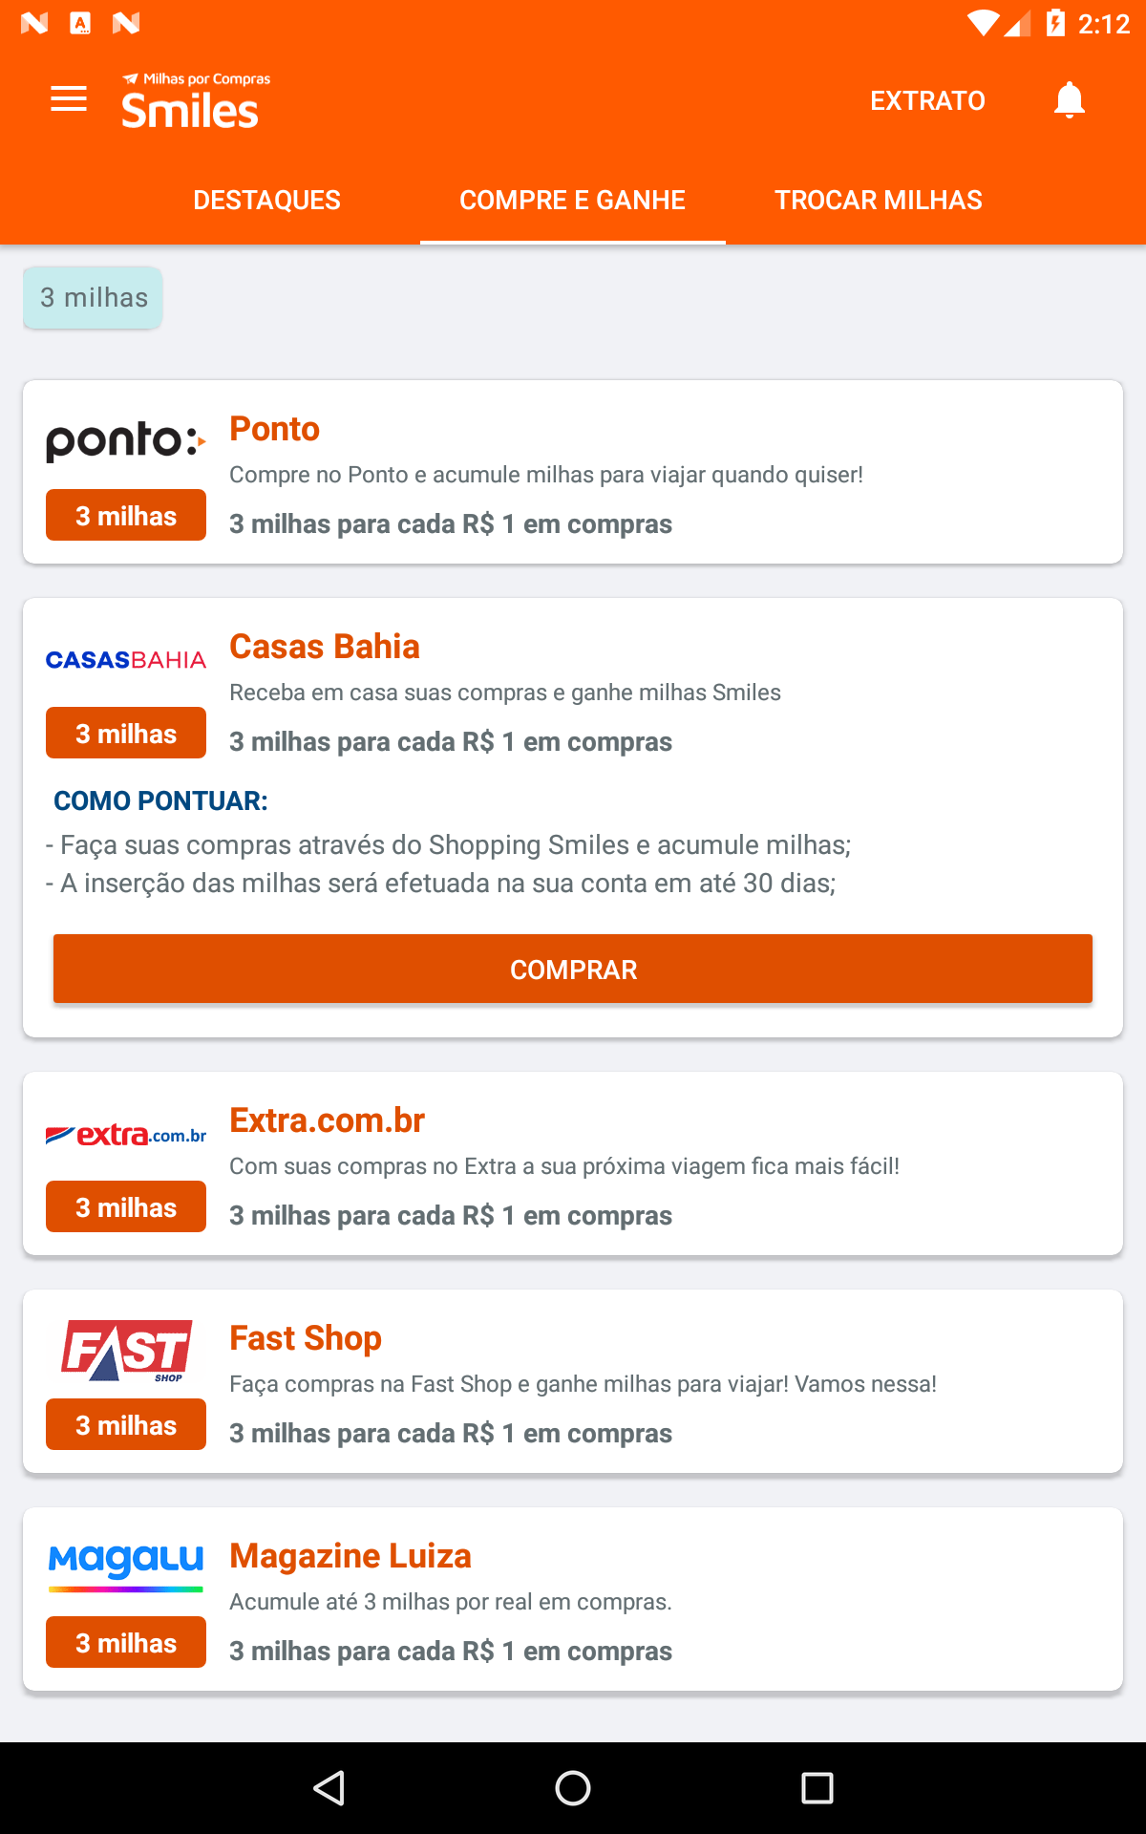Open the hamburger navigation menu
Viewport: 1146px width, 1834px height.
tap(69, 99)
